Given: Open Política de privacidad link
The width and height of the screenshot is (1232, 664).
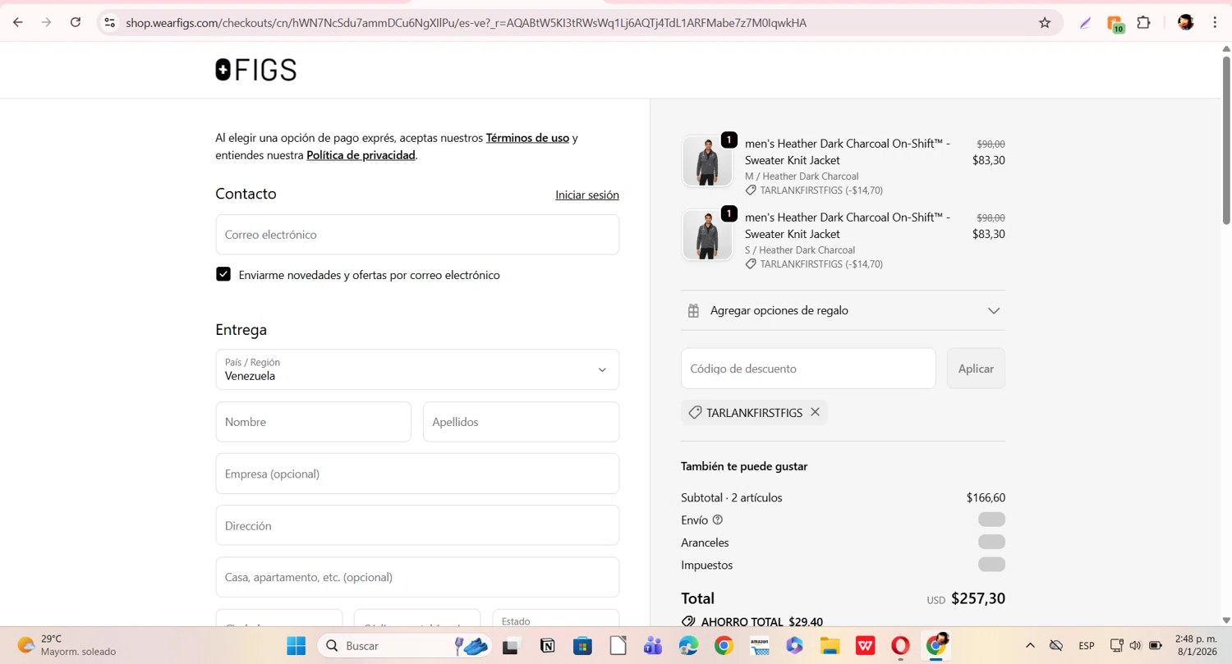Looking at the screenshot, I should pyautogui.click(x=361, y=155).
